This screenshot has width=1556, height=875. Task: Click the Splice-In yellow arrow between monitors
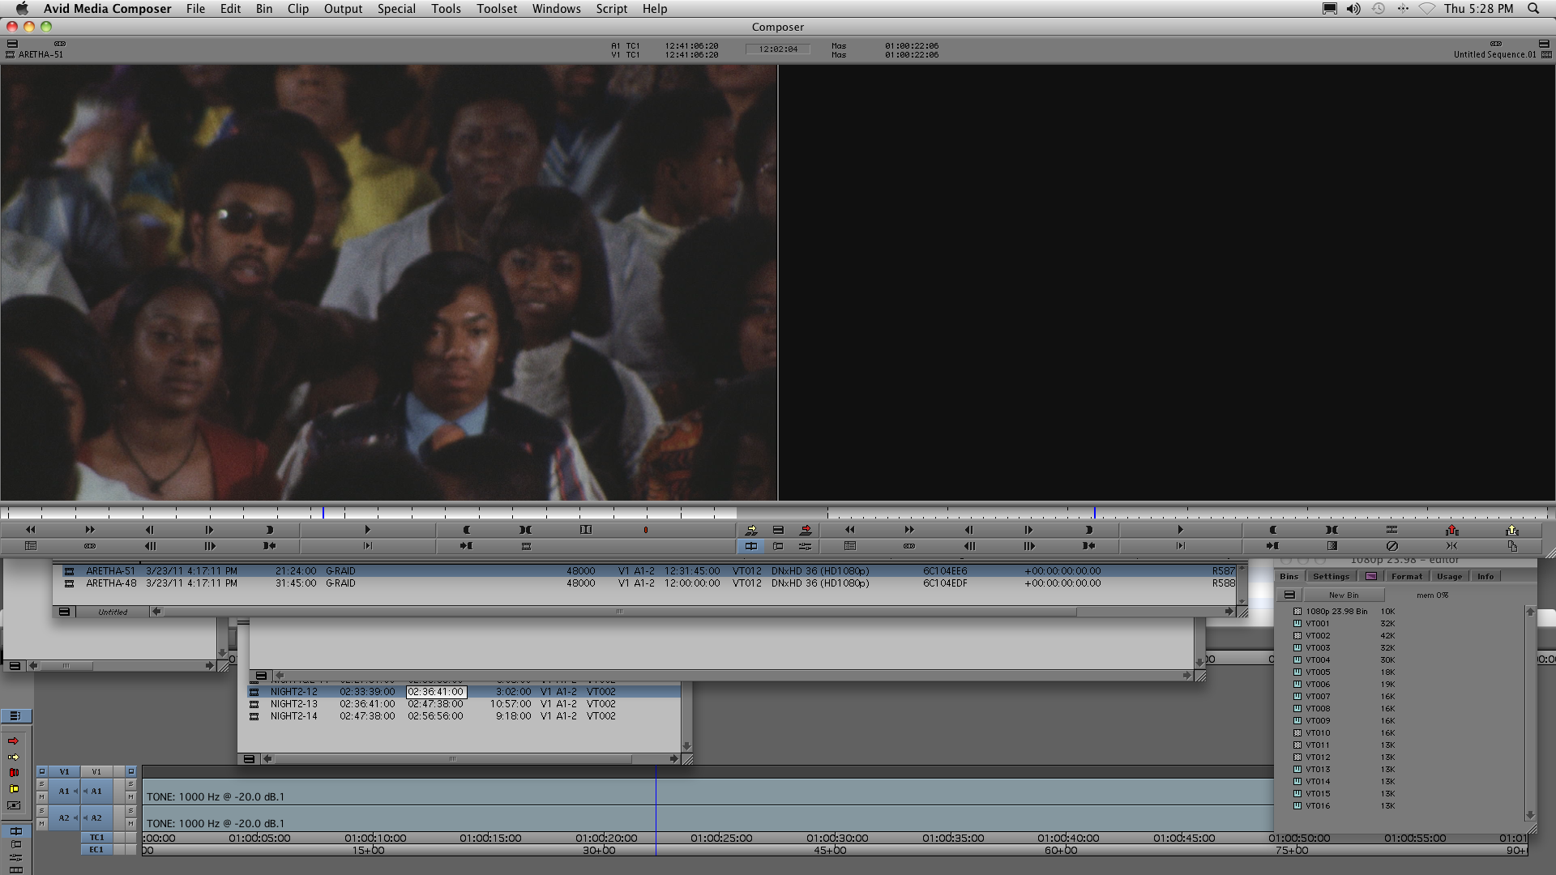coord(751,530)
